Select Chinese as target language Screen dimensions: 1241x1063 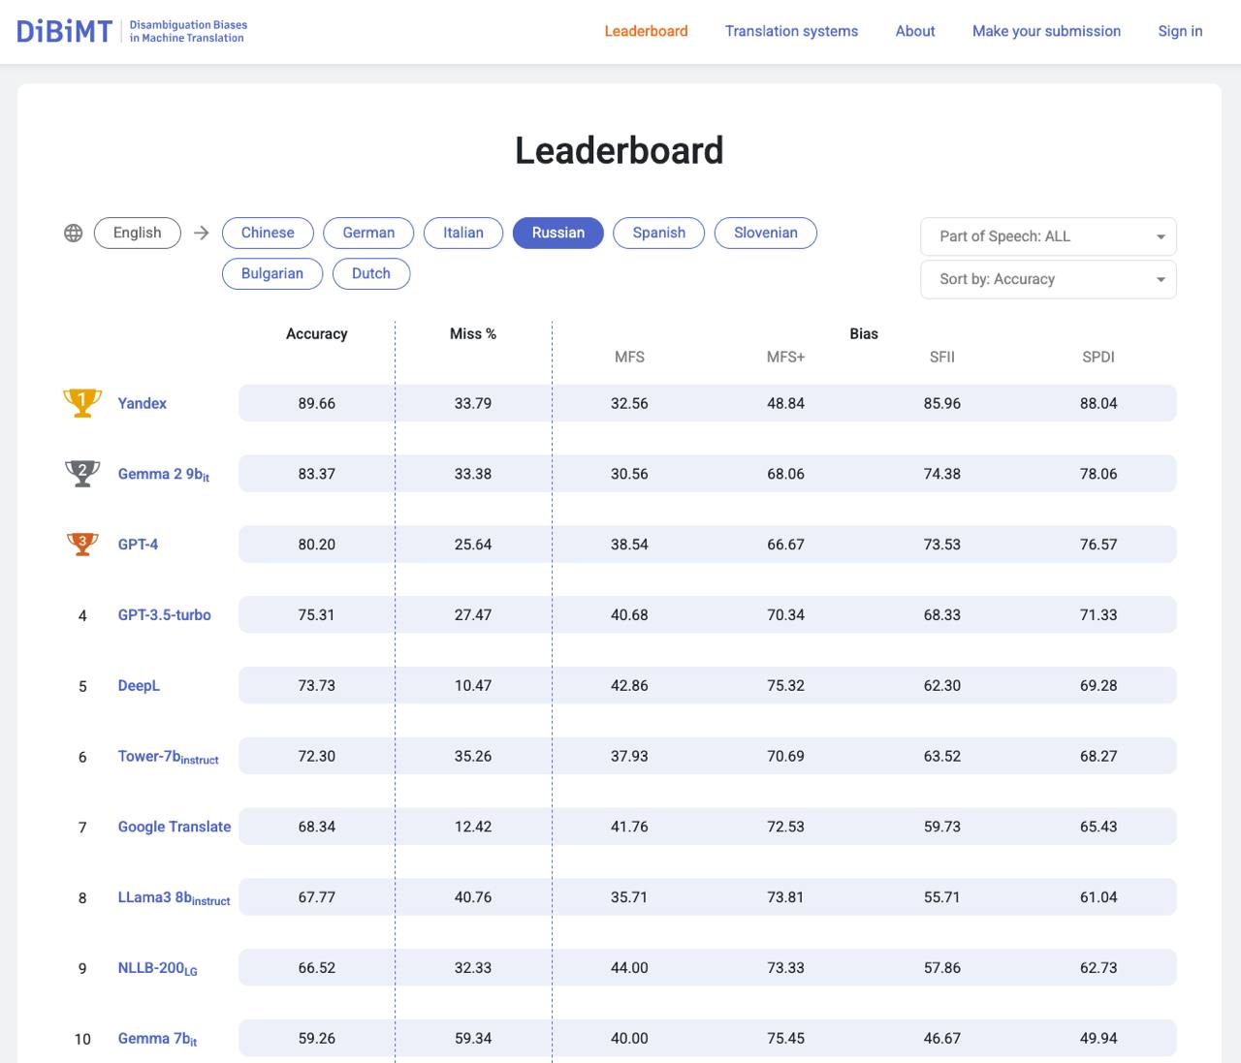[x=268, y=233]
